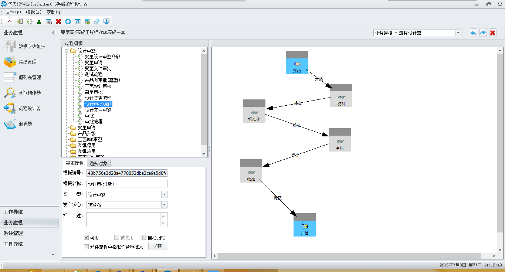Toggle the 可用 checkbox
This screenshot has width=505, height=272.
click(x=87, y=238)
